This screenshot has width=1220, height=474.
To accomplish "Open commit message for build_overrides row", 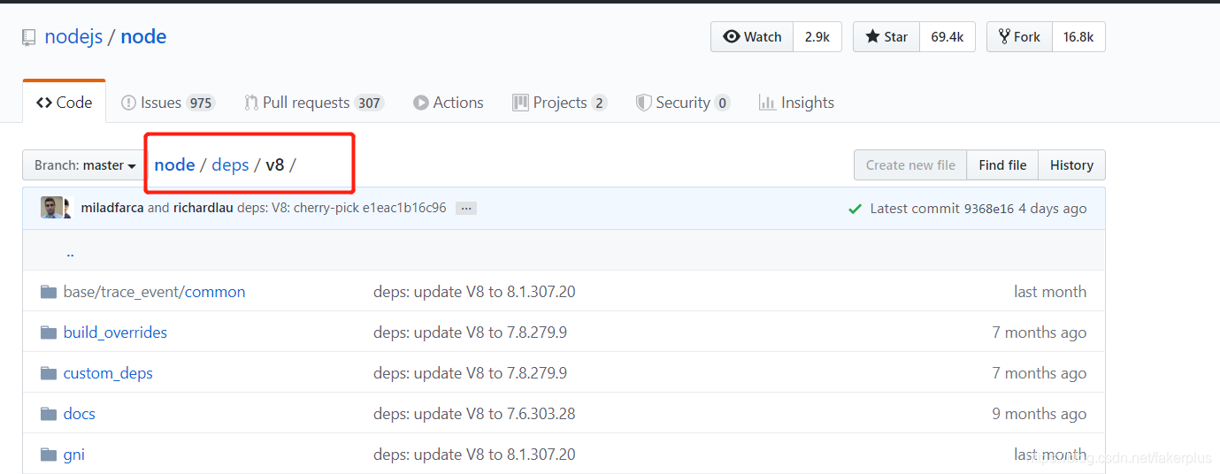I will click(470, 333).
